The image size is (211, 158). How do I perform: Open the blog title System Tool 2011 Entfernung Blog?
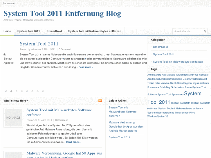coord(62,14)
